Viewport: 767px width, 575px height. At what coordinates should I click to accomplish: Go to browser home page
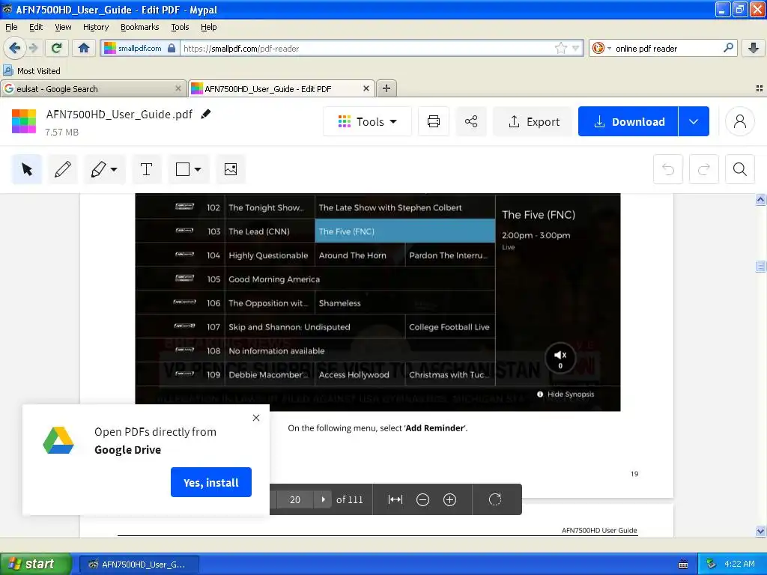tap(84, 48)
